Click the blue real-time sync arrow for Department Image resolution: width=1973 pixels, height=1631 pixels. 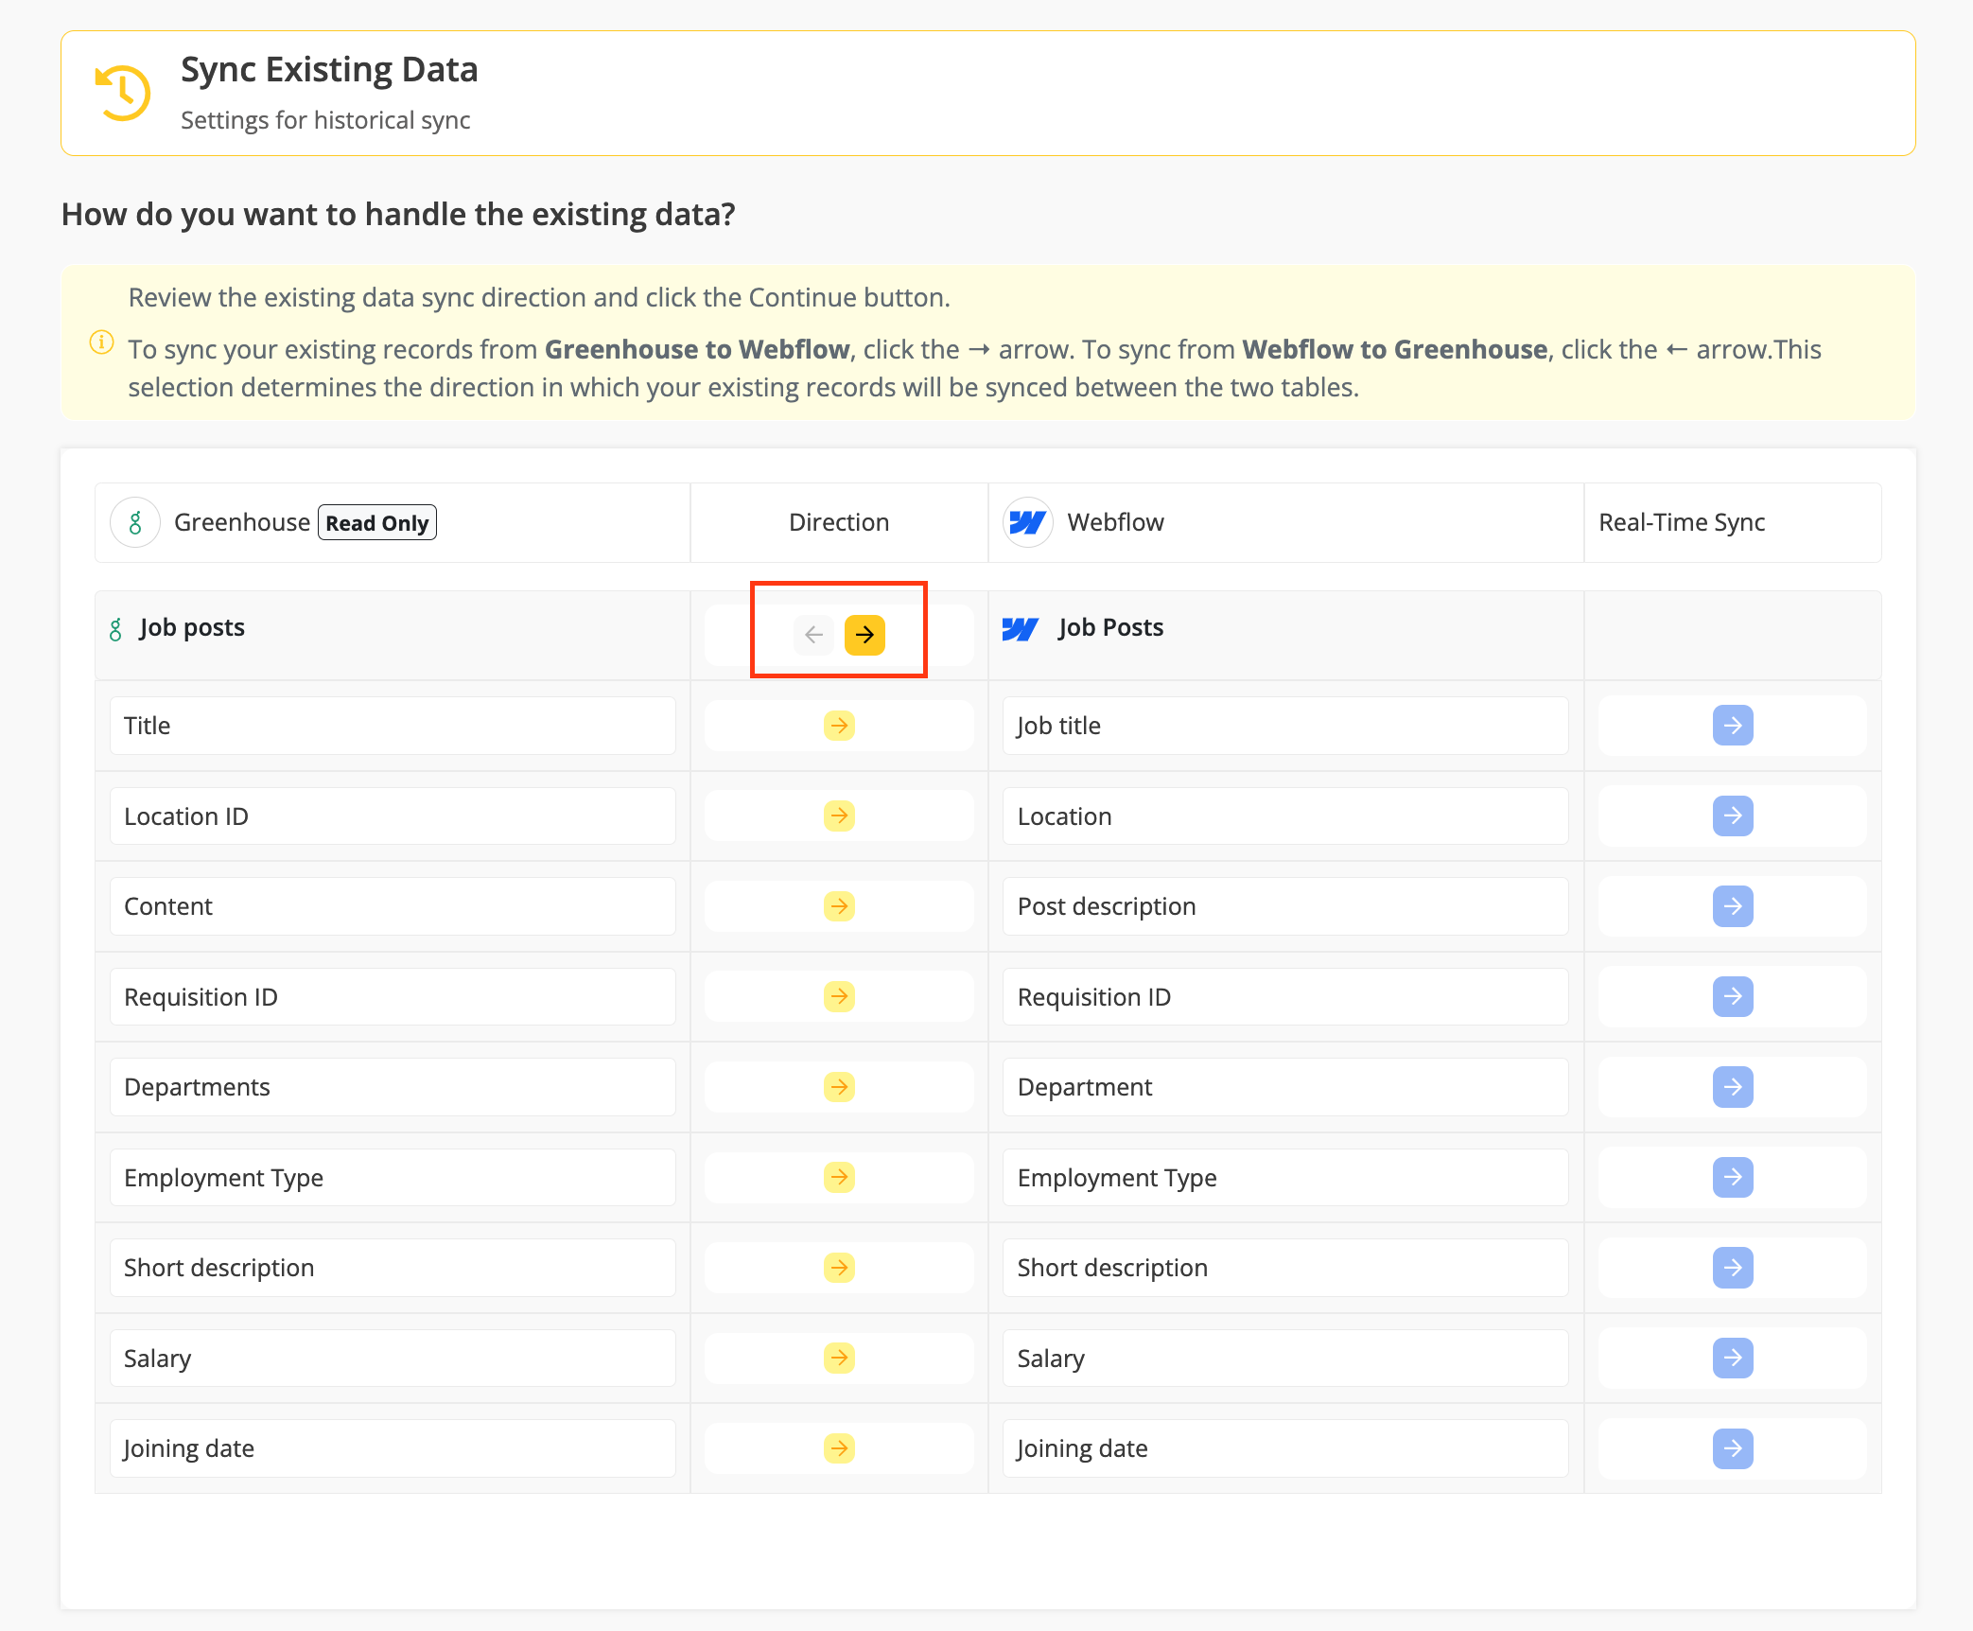click(1733, 1087)
